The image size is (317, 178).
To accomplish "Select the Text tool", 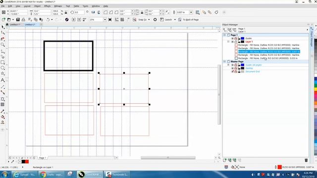I will tap(2, 80).
